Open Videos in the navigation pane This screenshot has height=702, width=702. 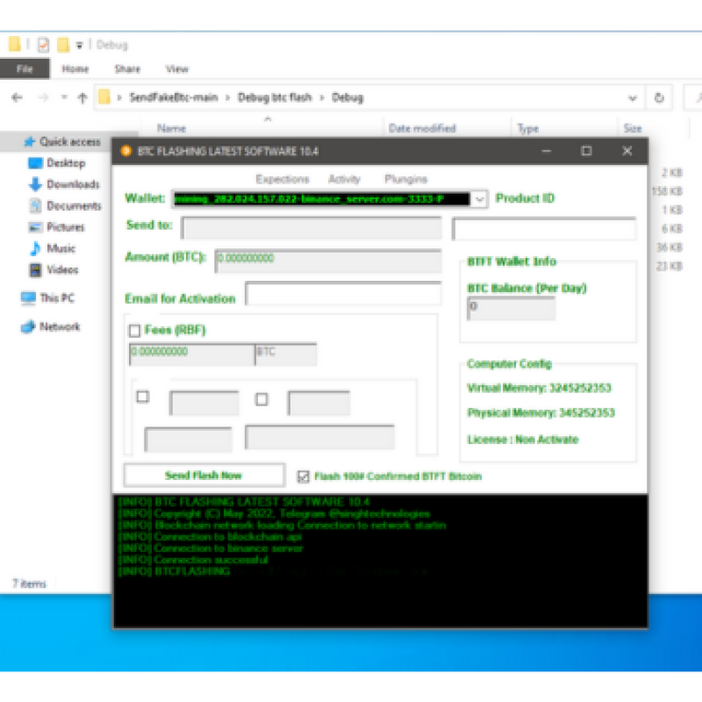tap(54, 270)
